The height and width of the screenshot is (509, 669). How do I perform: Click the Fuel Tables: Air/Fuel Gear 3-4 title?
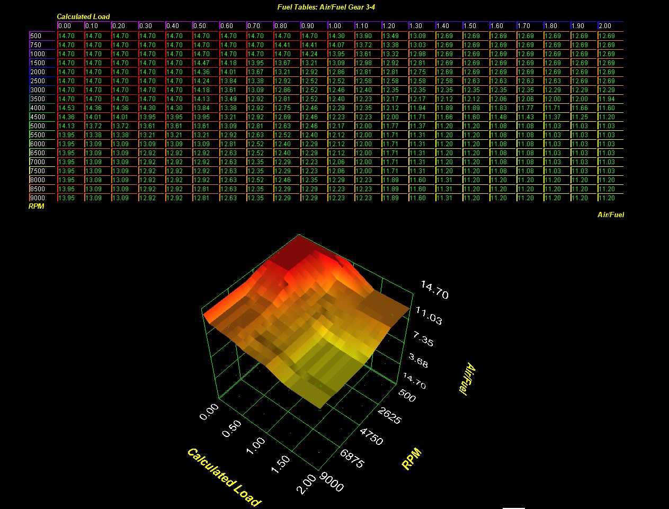click(326, 7)
